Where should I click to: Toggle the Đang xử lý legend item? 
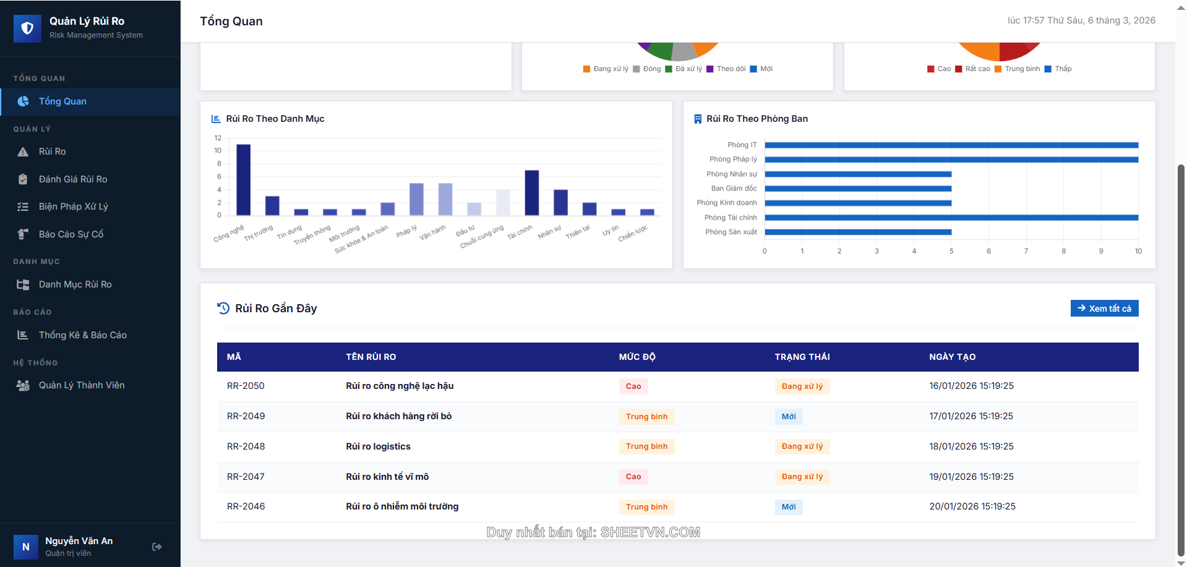pos(606,69)
